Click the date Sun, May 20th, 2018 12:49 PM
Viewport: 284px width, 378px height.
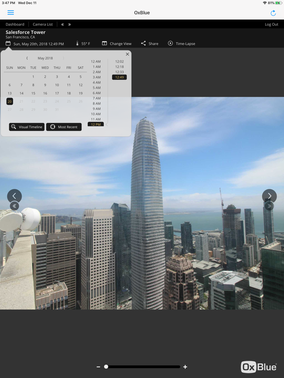(38, 44)
